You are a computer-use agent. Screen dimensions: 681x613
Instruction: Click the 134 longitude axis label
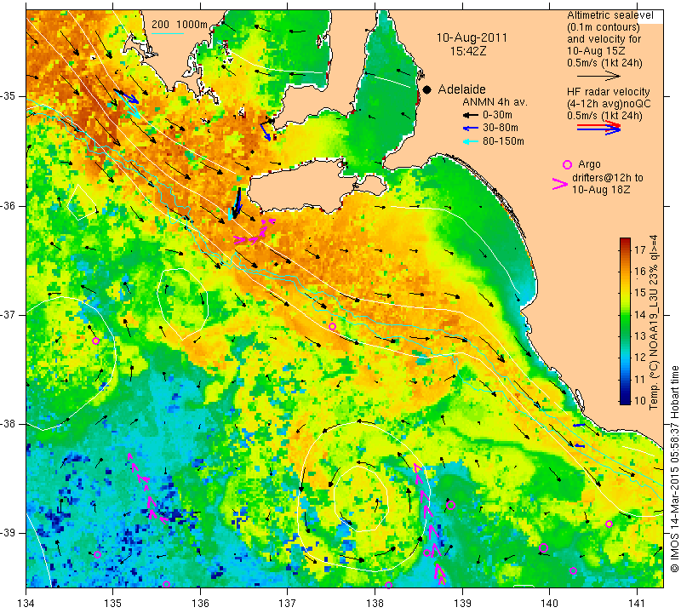26,604
